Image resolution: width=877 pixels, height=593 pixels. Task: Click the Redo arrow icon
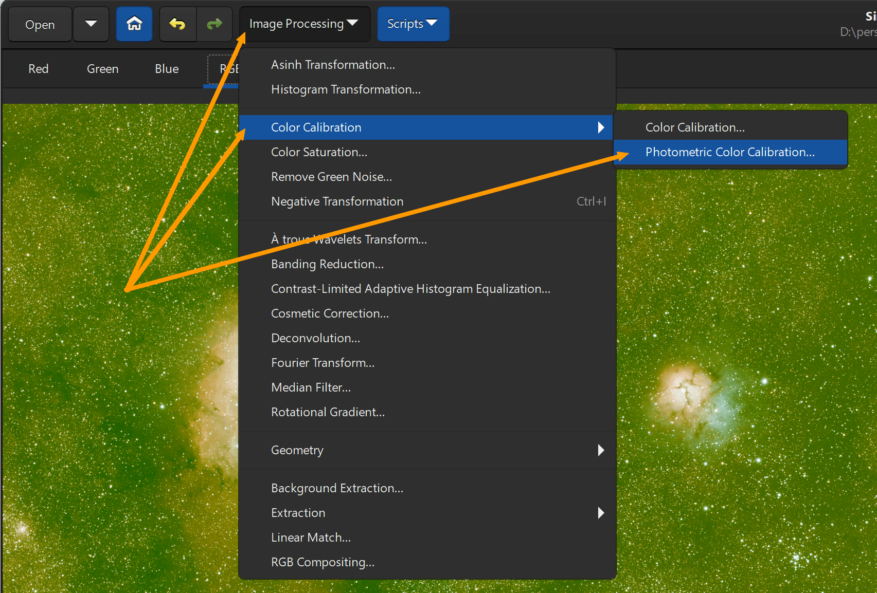tap(214, 24)
